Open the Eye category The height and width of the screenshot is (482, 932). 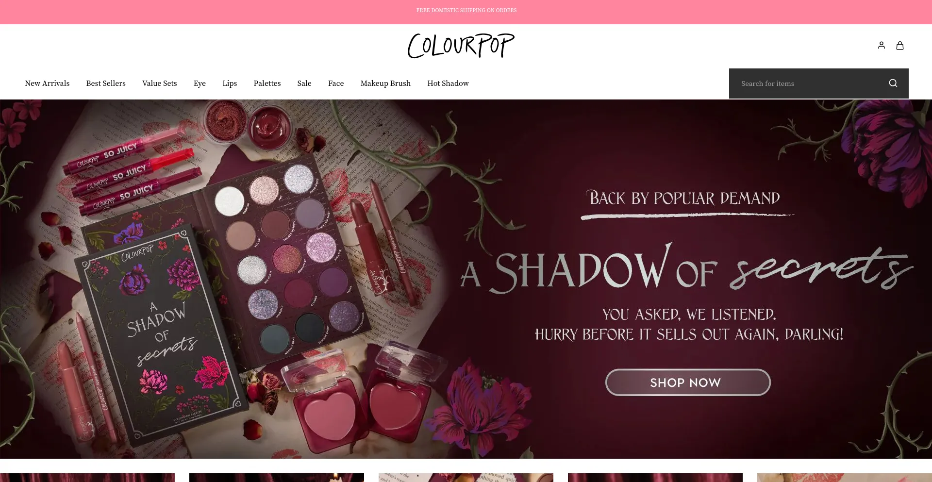[x=200, y=83]
